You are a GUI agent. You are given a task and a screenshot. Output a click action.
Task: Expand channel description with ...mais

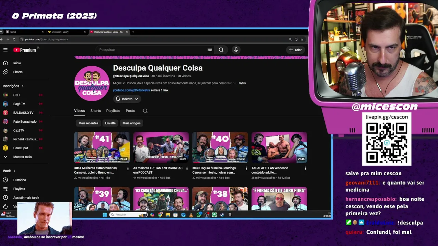[x=241, y=83]
